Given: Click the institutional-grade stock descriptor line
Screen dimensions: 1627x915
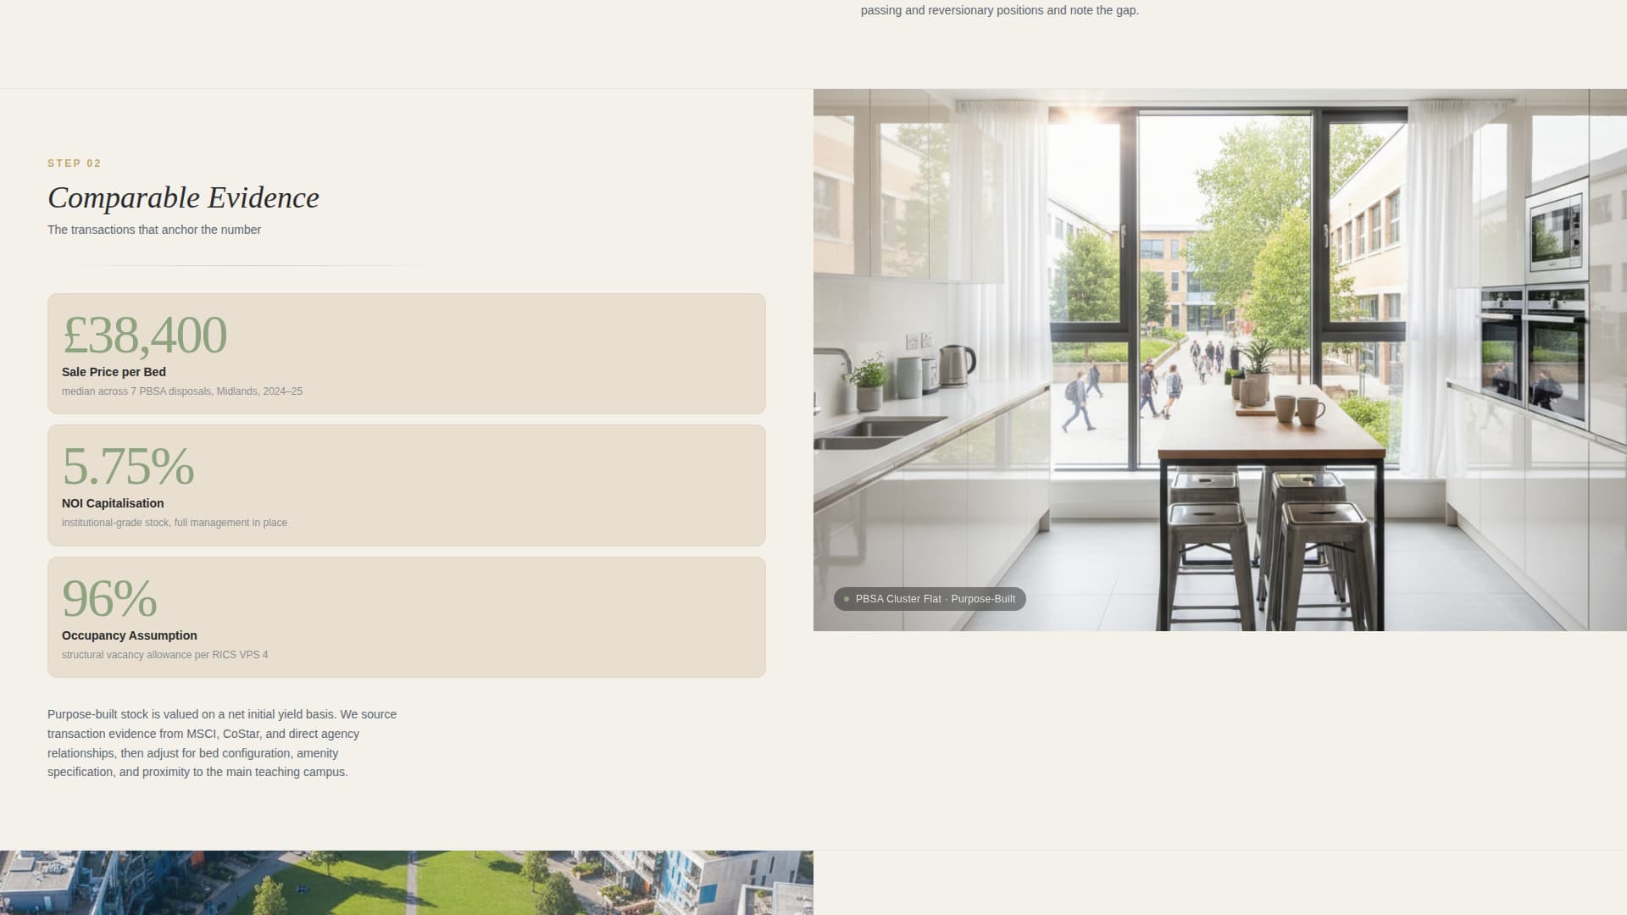Looking at the screenshot, I should tap(174, 523).
